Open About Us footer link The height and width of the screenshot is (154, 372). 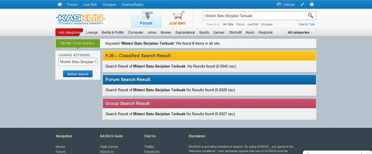tap(107, 152)
